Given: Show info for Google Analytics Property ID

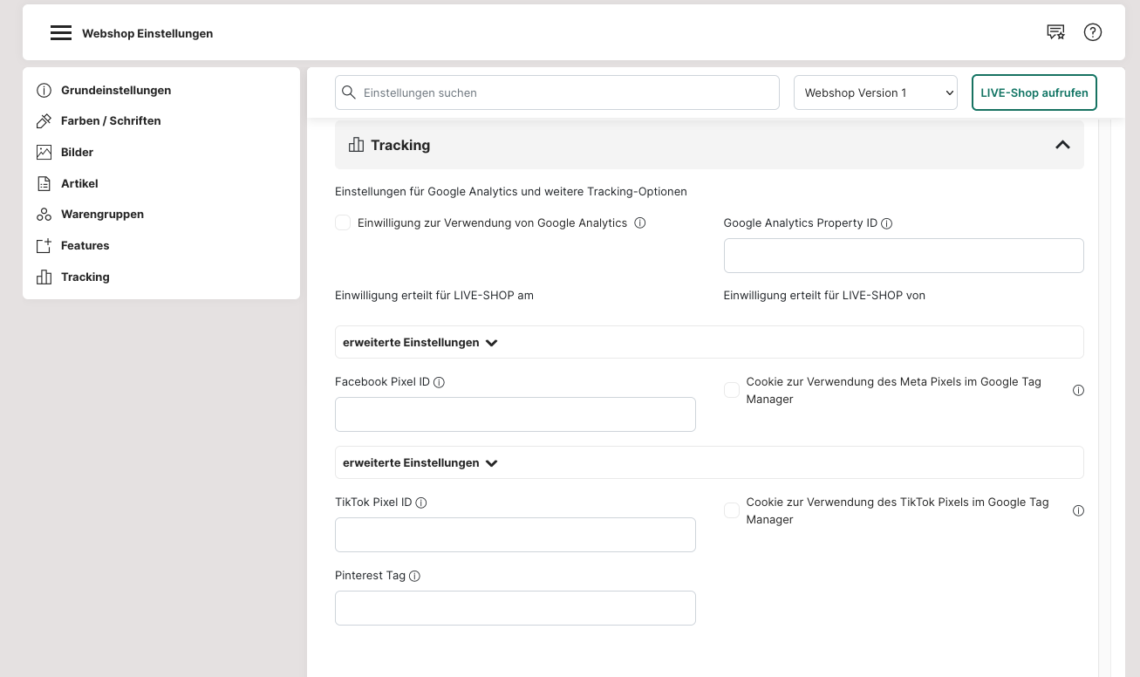Looking at the screenshot, I should click(x=887, y=223).
